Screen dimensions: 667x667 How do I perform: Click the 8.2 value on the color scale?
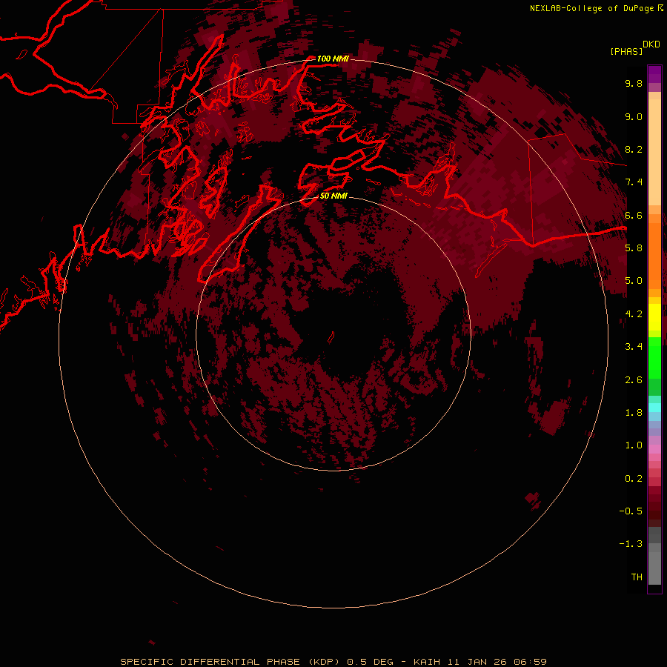tap(634, 149)
